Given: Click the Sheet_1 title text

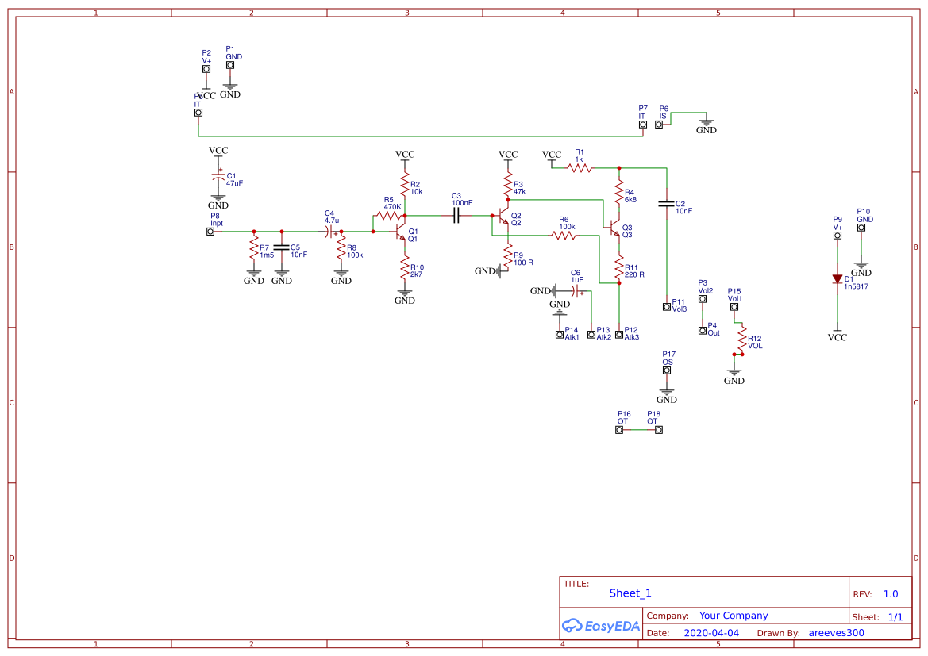Looking at the screenshot, I should [x=630, y=593].
